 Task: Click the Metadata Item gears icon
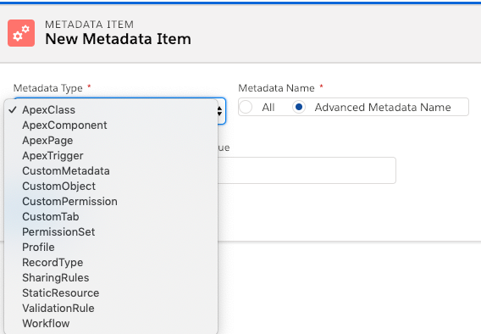21,33
